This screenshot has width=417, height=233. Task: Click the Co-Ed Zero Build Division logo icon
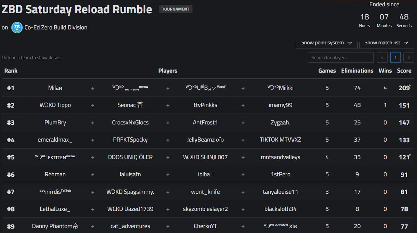point(17,27)
